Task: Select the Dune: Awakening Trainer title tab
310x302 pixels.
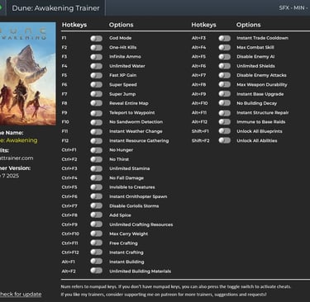Action: [x=55, y=8]
